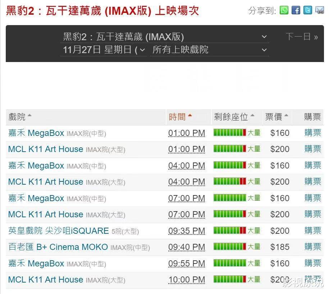
Task: Open 英皇戲院 尖沙咀iSQUARE cinema link
Action: point(59,231)
